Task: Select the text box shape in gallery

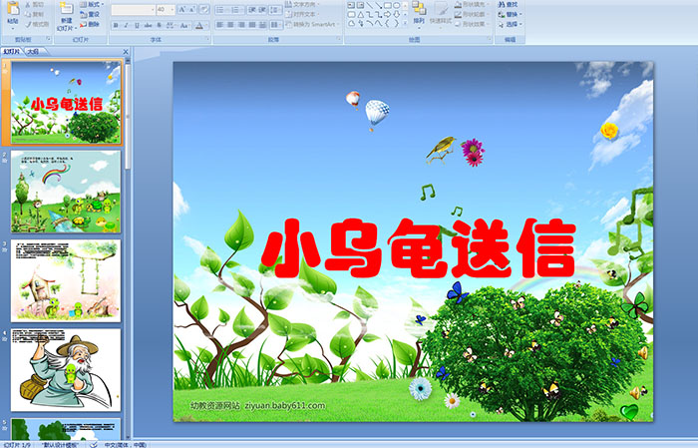Action: pos(351,5)
